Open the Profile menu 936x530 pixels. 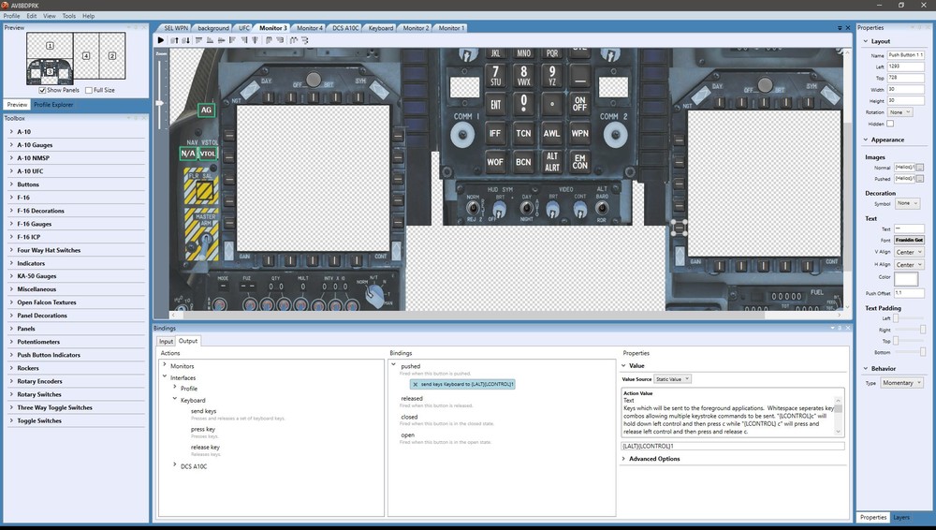point(11,16)
